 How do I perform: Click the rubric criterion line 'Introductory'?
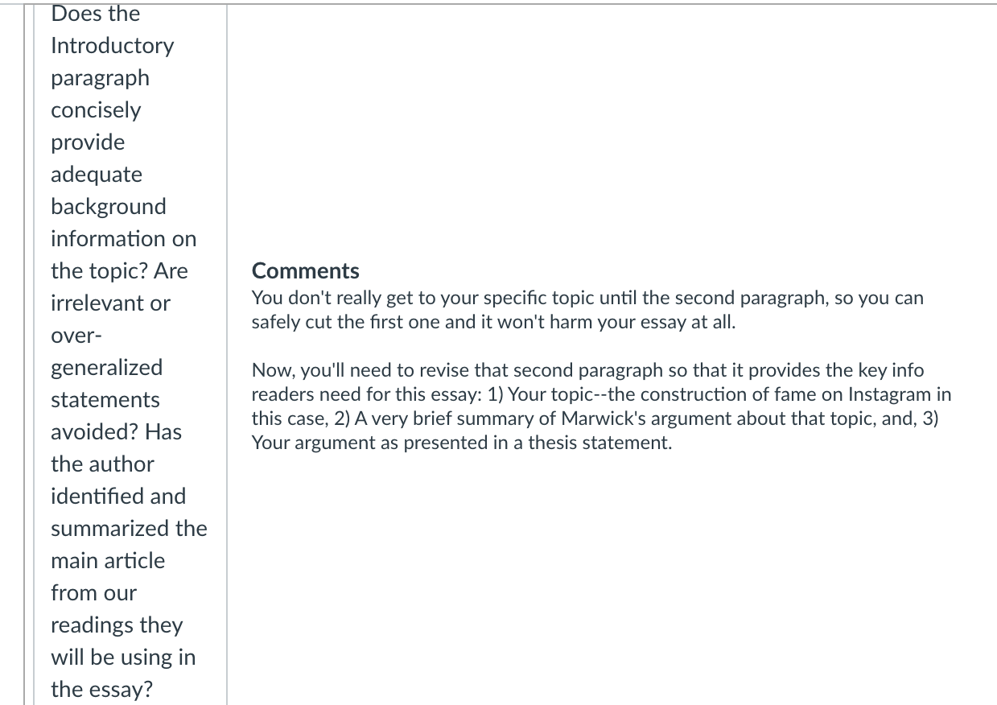pyautogui.click(x=112, y=46)
